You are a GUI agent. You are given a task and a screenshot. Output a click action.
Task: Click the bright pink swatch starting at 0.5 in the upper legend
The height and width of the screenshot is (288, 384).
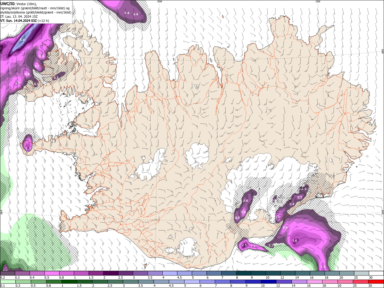point(52,273)
